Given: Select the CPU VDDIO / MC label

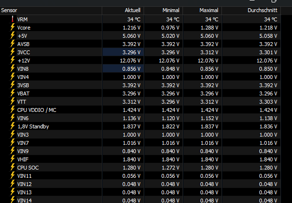Looking at the screenshot, I should tap(36, 110).
